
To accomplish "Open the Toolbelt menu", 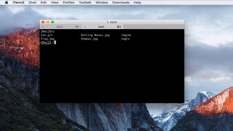I will [x=85, y=3].
